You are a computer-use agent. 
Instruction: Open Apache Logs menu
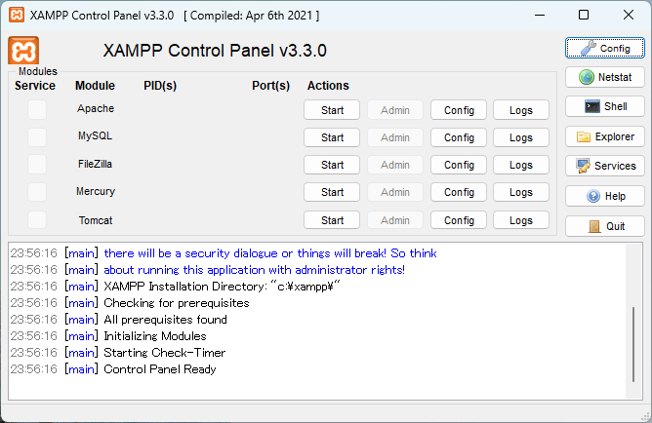[521, 110]
